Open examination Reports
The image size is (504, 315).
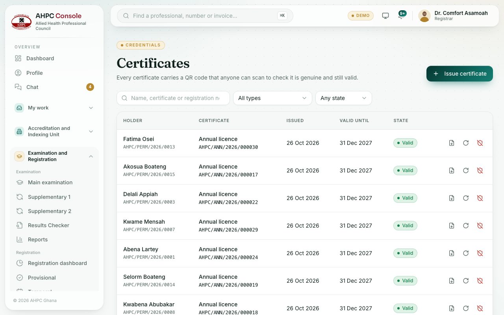point(54,239)
